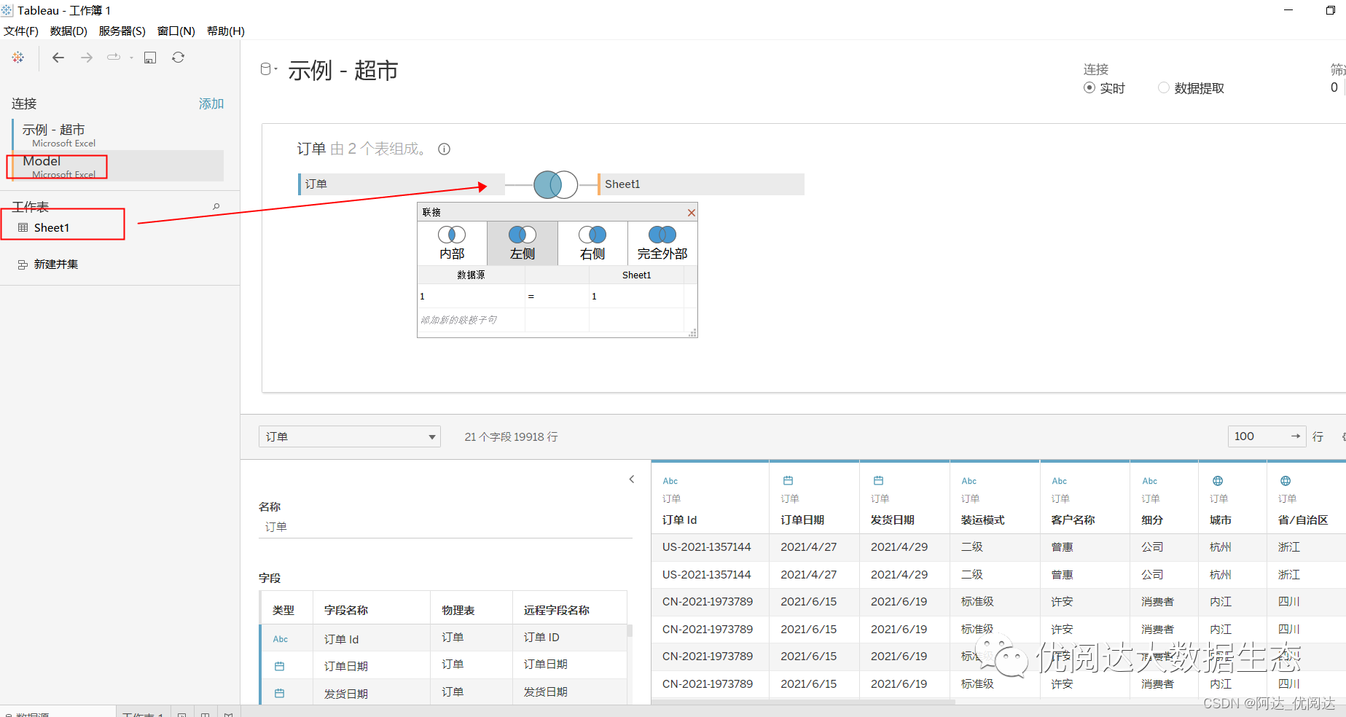Select the 示例 - 超市 connection

click(118, 135)
